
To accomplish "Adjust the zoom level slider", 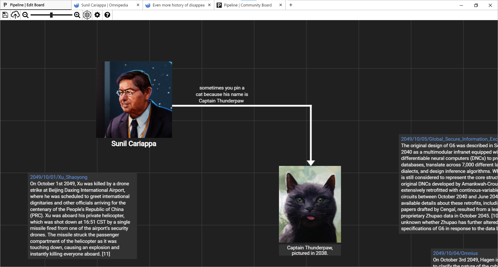I will pos(51,15).
